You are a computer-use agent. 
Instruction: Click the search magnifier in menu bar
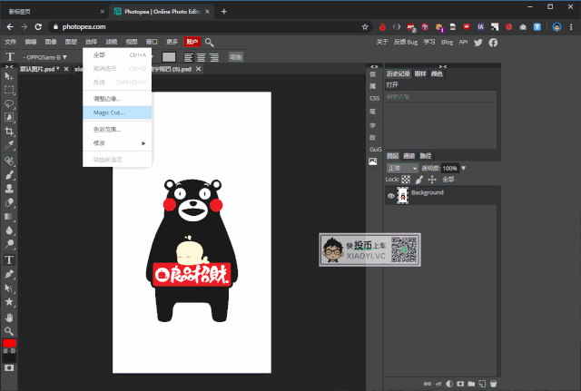pos(210,42)
